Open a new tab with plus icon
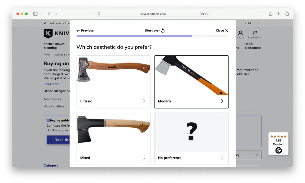Viewport: 305px width, 183px height. (279, 14)
